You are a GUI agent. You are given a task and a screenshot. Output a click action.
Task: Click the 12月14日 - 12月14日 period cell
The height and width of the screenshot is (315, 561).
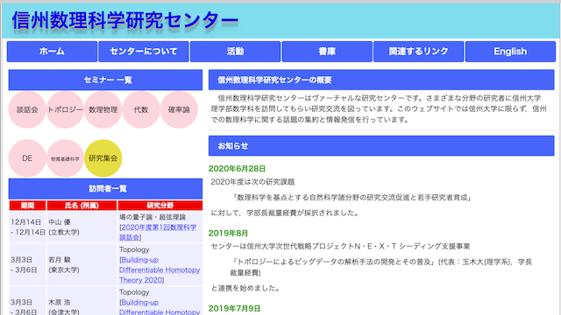[27, 227]
